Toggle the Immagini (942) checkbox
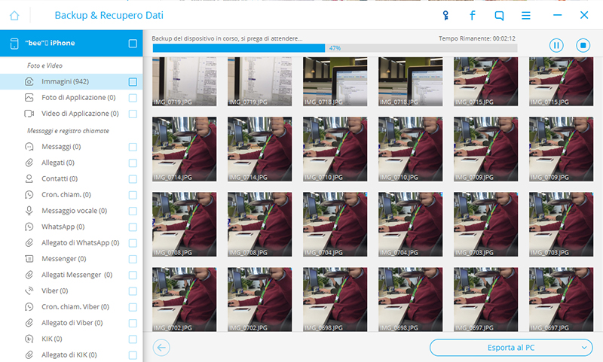 133,82
